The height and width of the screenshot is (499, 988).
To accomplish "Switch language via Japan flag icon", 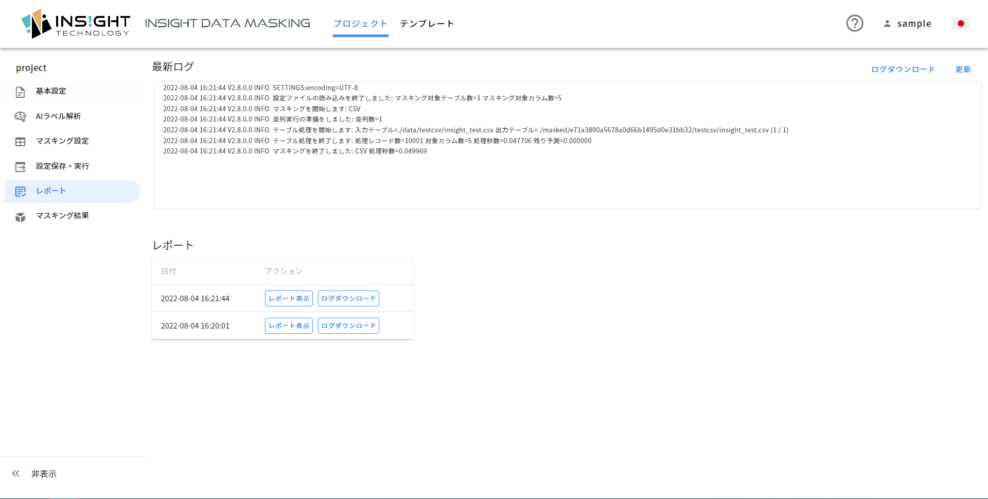I will [x=961, y=24].
